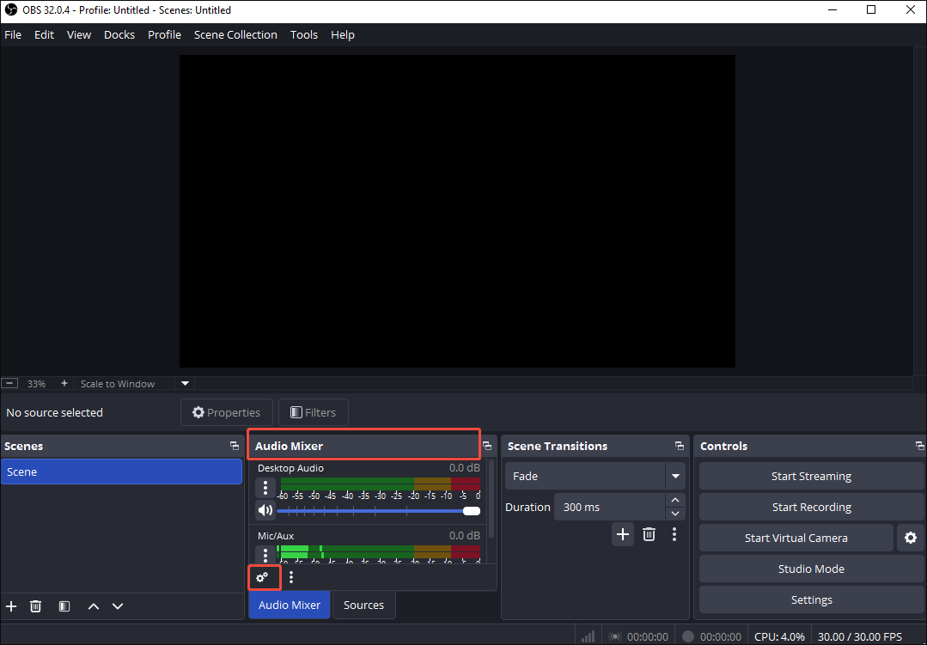
Task: Select the Scene entry in the Scenes list
Action: pyautogui.click(x=121, y=472)
